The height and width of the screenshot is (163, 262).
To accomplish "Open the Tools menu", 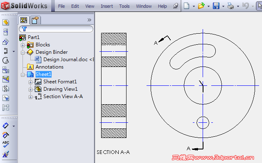I will [124, 6].
